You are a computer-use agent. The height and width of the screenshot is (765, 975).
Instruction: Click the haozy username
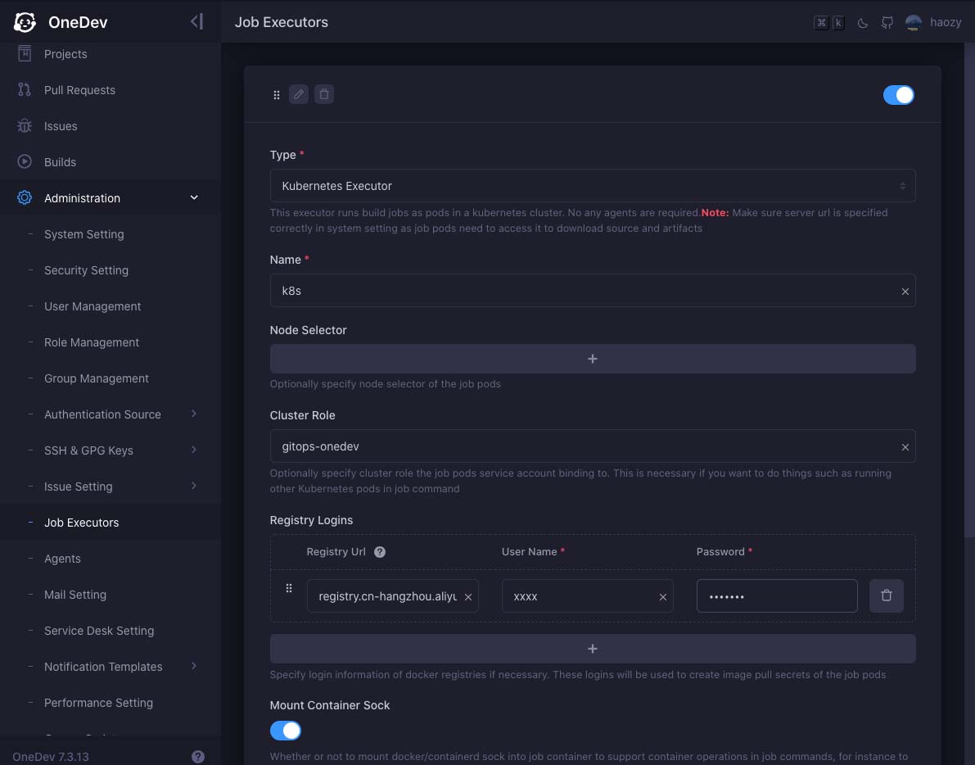pyautogui.click(x=946, y=22)
